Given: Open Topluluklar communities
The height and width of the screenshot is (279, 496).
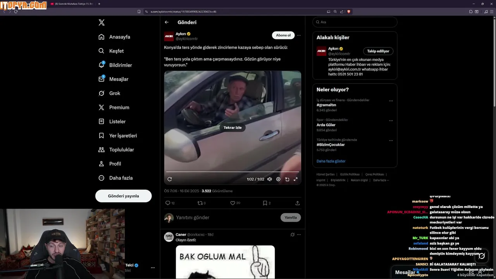Looking at the screenshot, I should click(116, 150).
